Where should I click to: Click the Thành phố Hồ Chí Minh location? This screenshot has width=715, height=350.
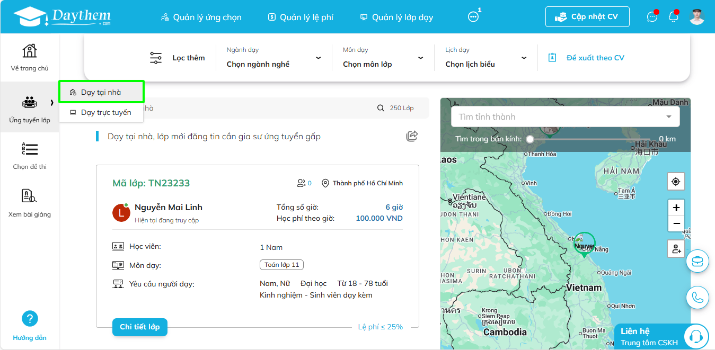point(363,183)
